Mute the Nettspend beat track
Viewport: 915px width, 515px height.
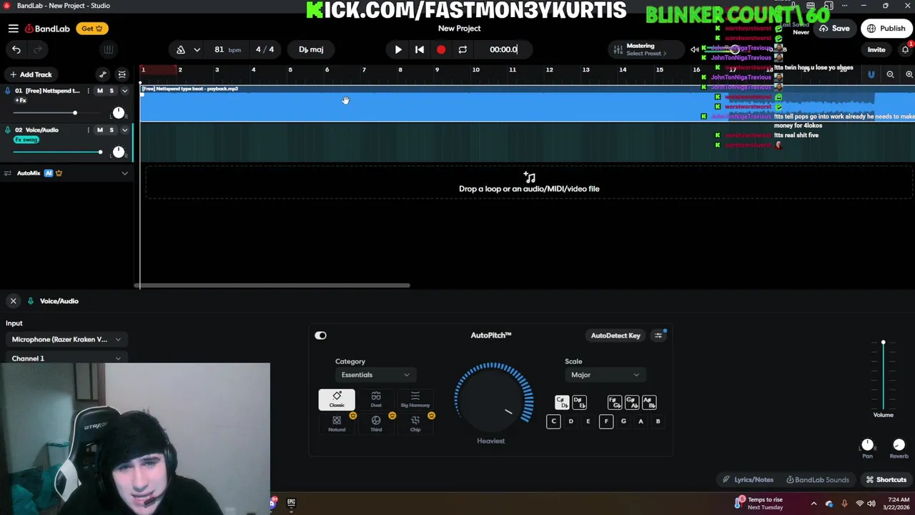(x=100, y=91)
